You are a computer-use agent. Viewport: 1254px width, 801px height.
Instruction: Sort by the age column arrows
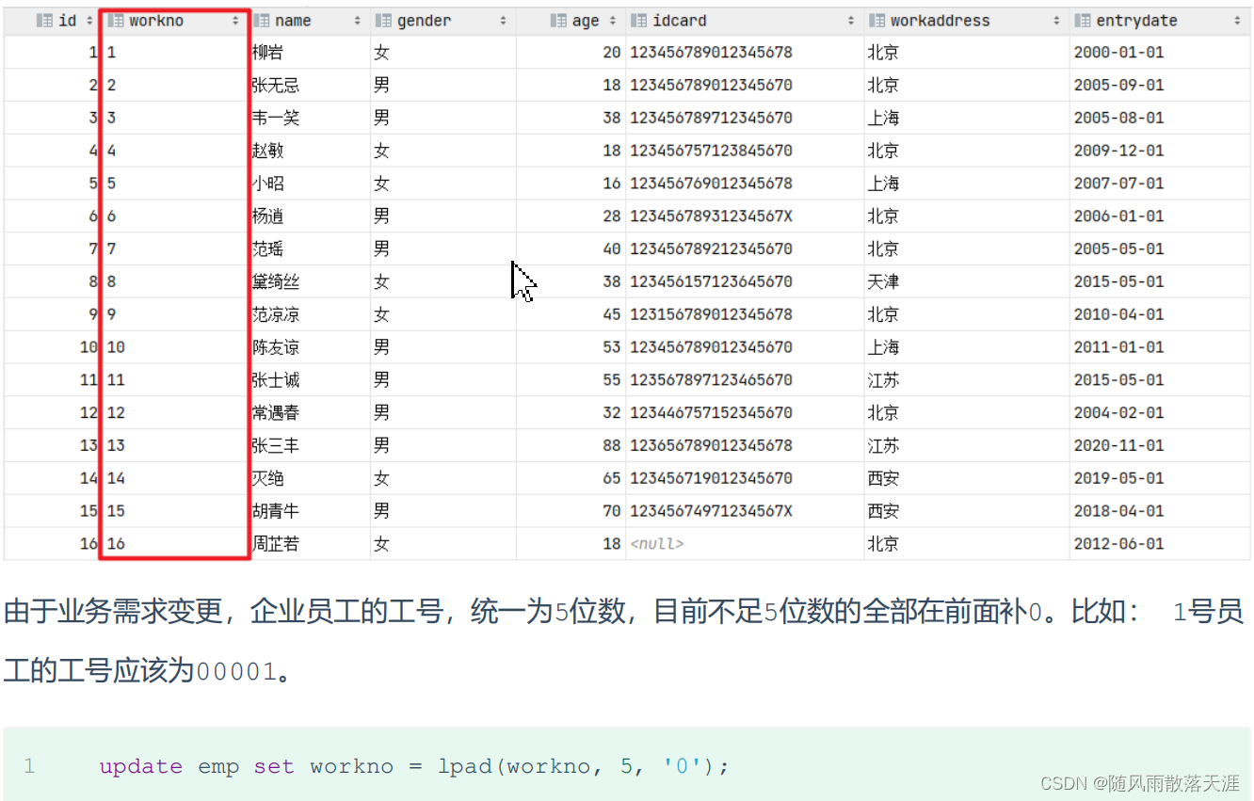click(613, 21)
